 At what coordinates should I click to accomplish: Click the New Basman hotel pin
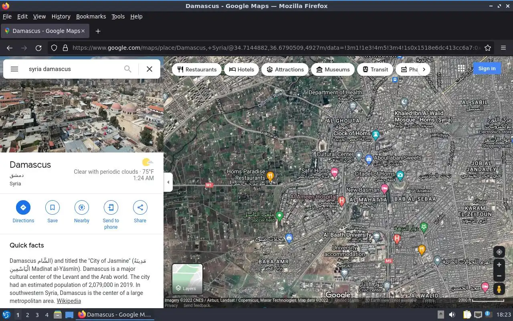click(385, 189)
